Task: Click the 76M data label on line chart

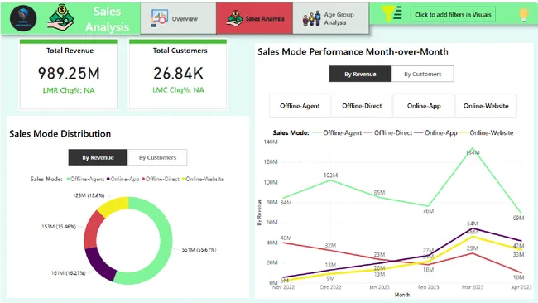Action: click(428, 211)
